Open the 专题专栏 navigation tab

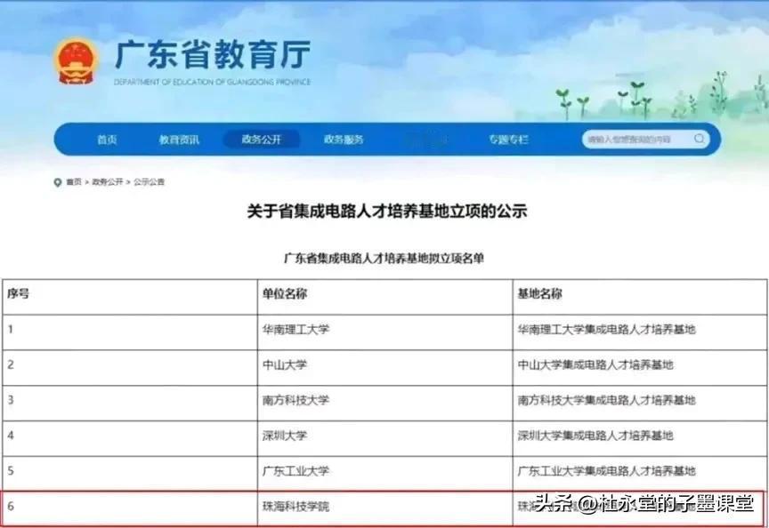(x=508, y=140)
